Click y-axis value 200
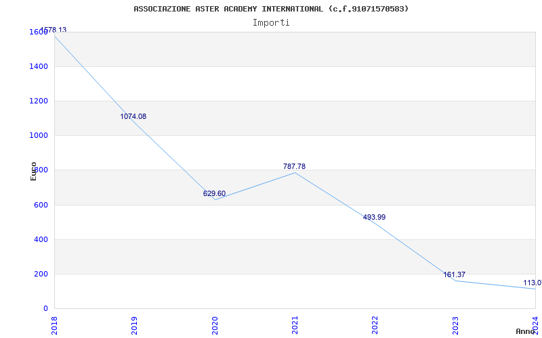Viewport: 542px width, 338px height. (x=41, y=274)
